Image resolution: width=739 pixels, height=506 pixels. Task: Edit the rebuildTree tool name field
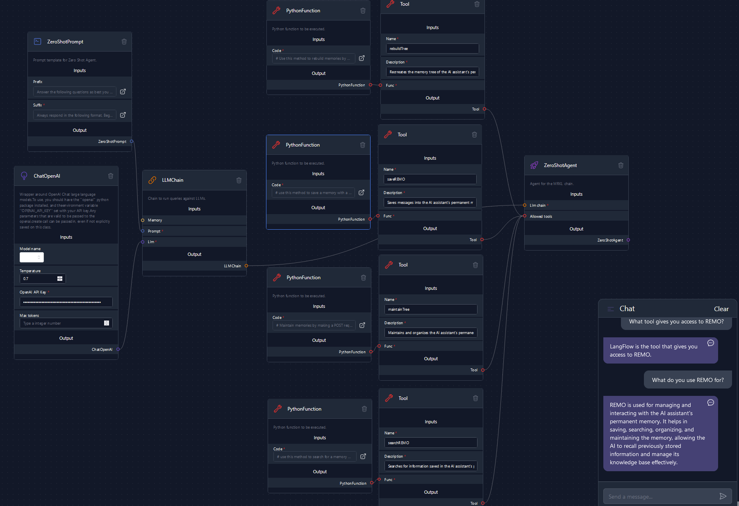pyautogui.click(x=432, y=49)
